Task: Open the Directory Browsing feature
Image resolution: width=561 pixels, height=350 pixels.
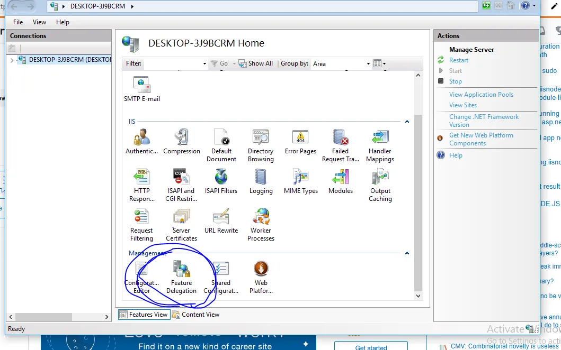Action: (261, 146)
